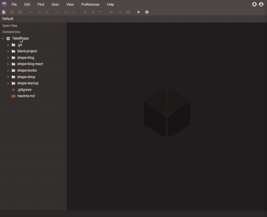Expand the shape-blog folder

tap(8, 58)
